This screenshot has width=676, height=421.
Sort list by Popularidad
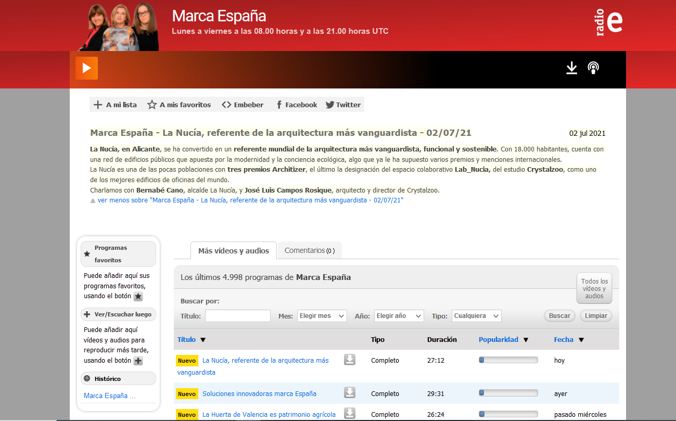(499, 339)
